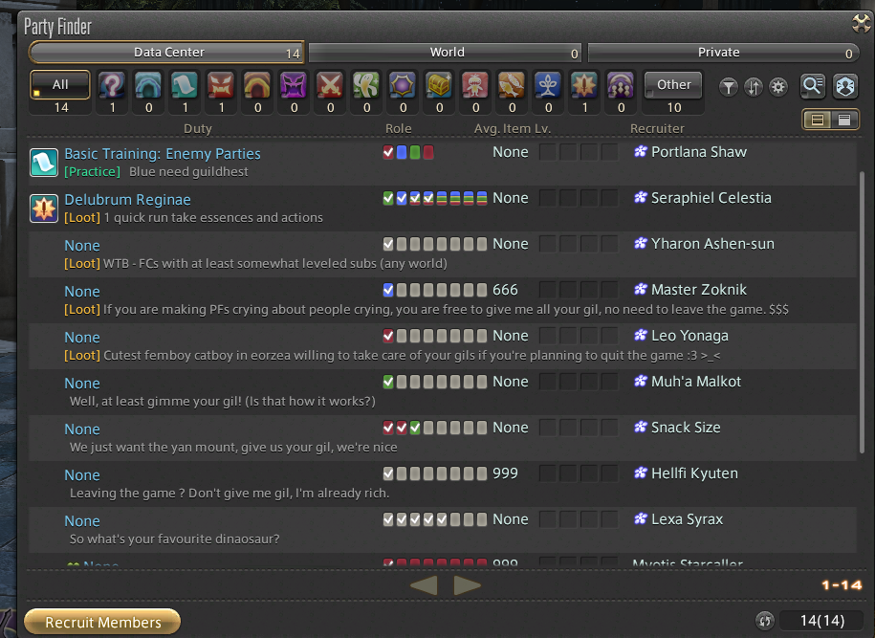This screenshot has width=875, height=638.
Task: Click recruiter name Portlana Shaw
Action: click(699, 152)
